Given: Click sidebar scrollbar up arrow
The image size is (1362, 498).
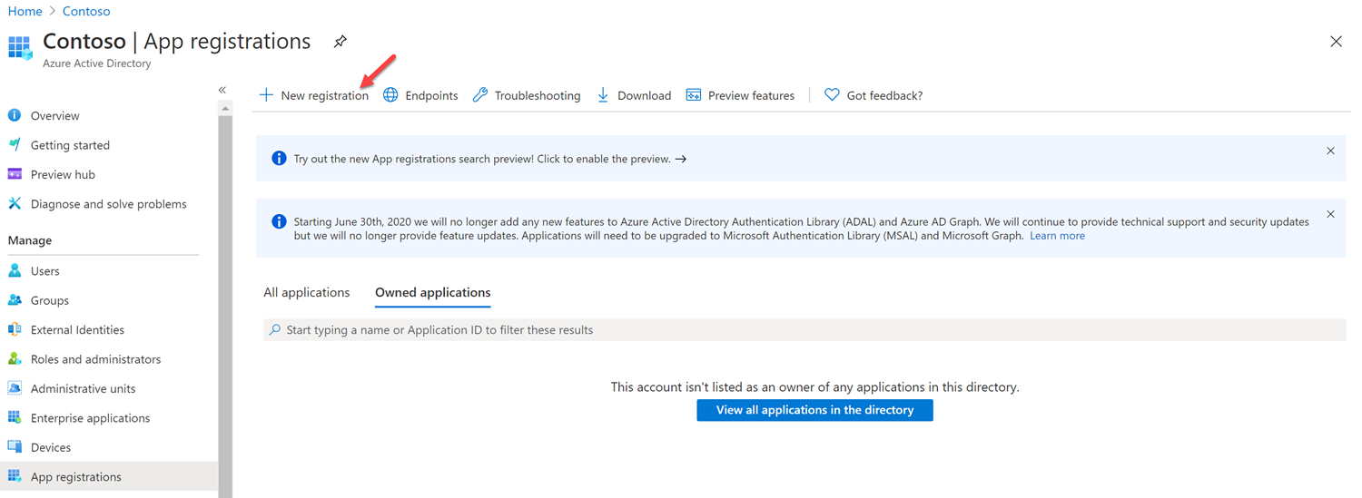Looking at the screenshot, I should 225,108.
